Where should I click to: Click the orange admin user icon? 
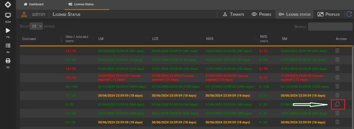24,14
